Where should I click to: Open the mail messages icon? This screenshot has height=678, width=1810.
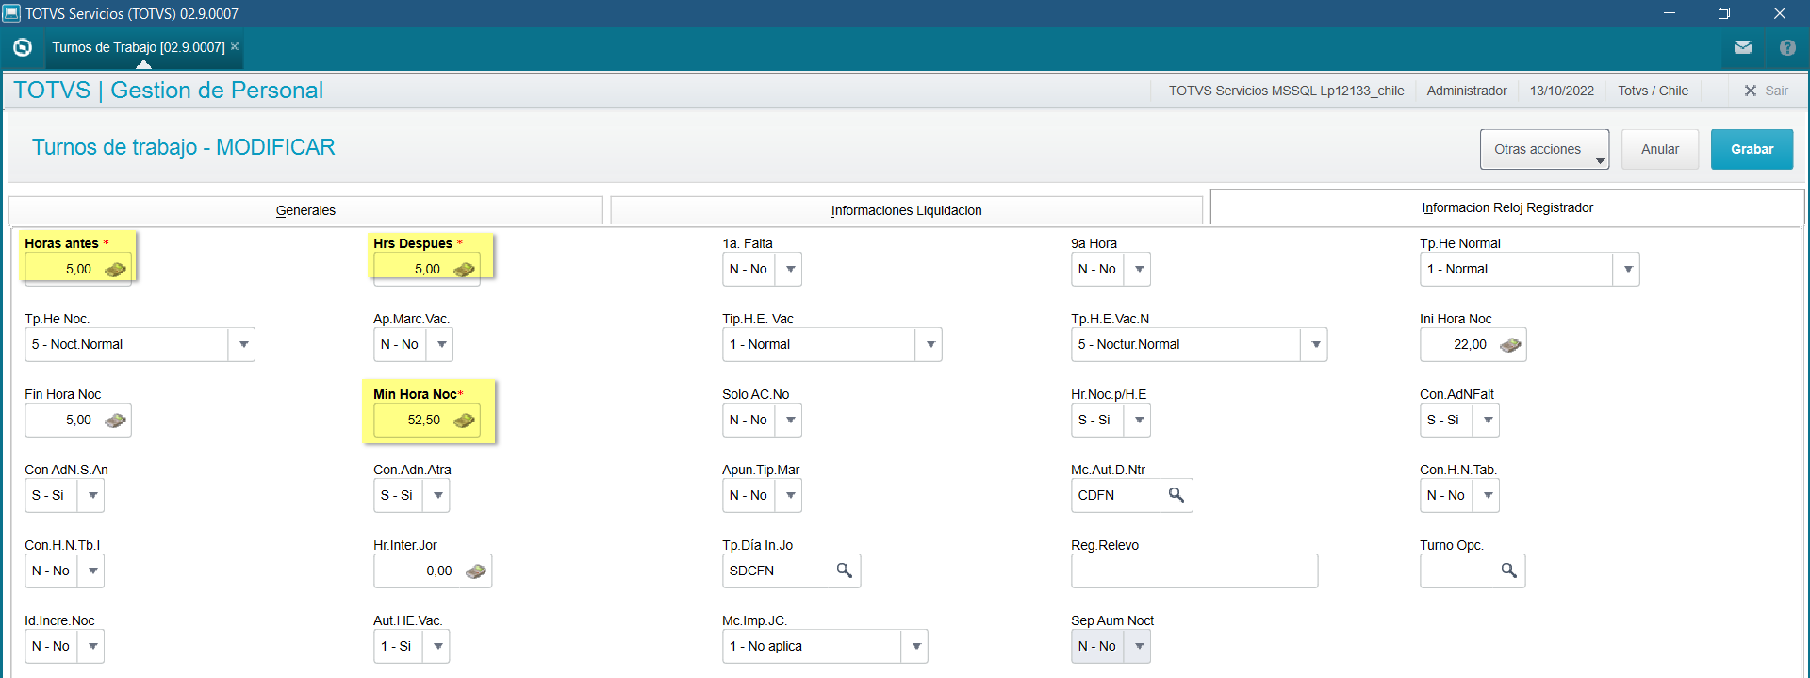[1743, 47]
